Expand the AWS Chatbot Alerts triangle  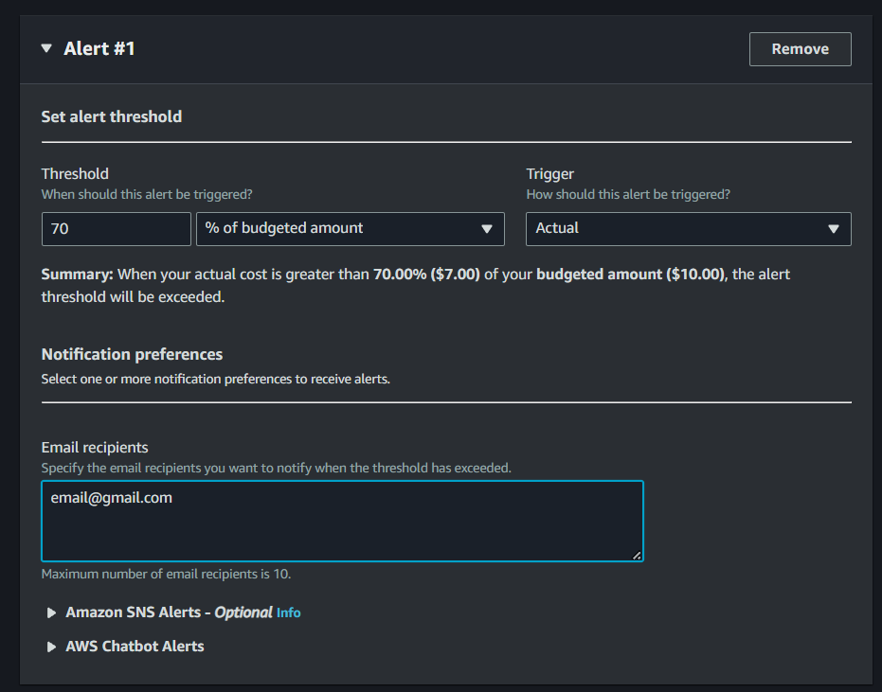(x=51, y=647)
